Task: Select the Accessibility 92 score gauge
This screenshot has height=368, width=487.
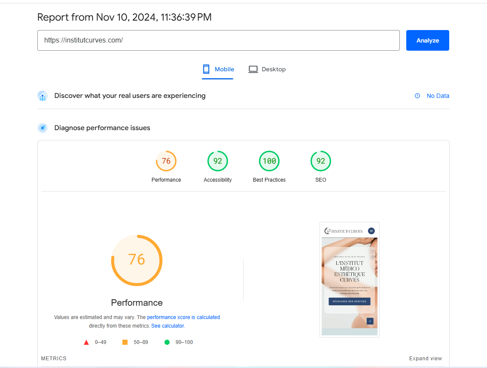Action: click(x=218, y=161)
